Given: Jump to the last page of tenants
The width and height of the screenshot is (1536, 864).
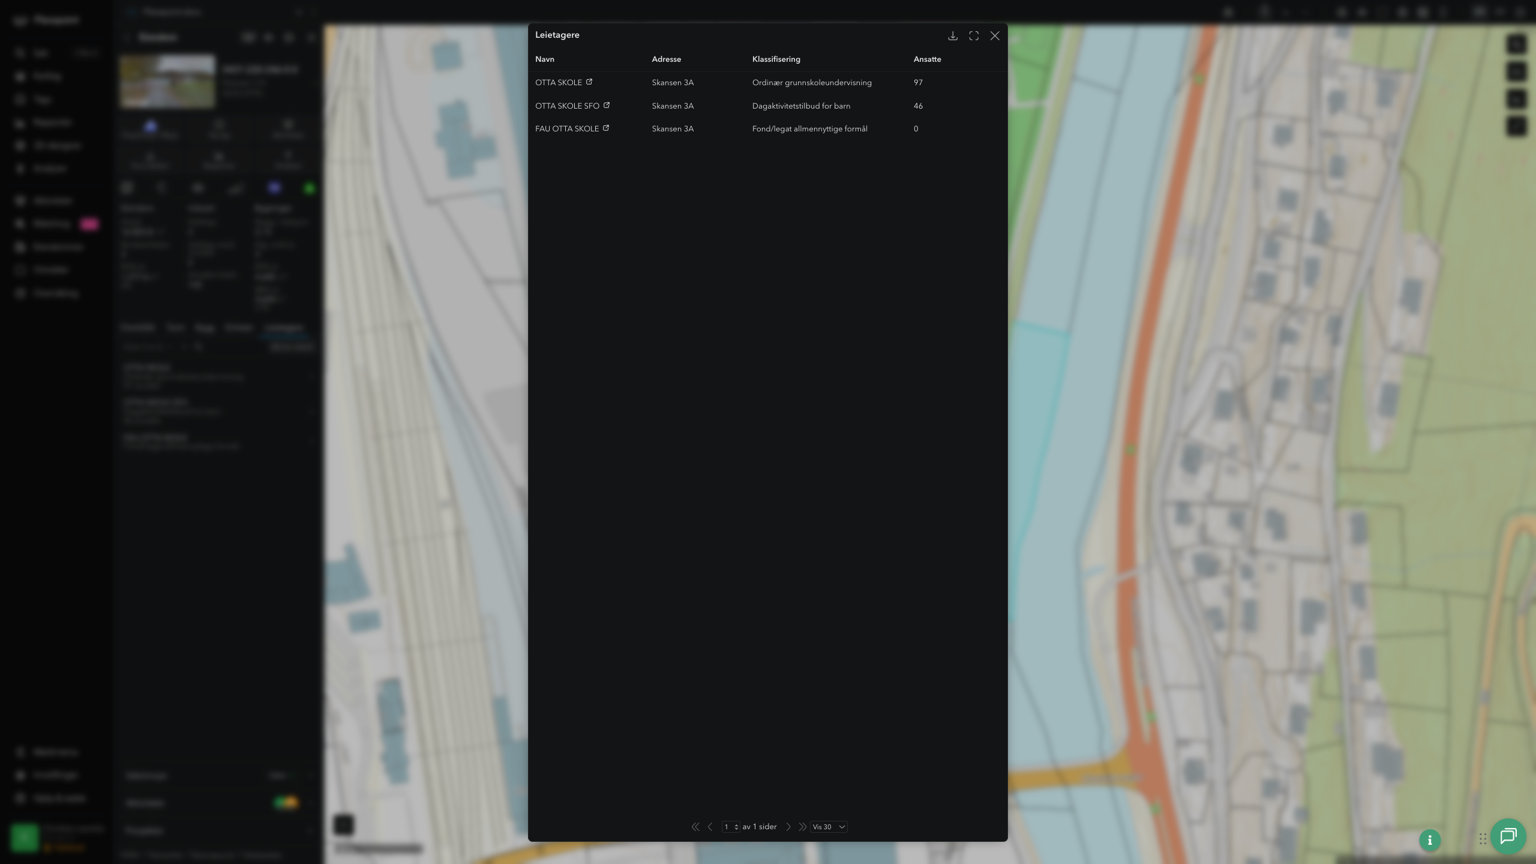Looking at the screenshot, I should pos(802,827).
